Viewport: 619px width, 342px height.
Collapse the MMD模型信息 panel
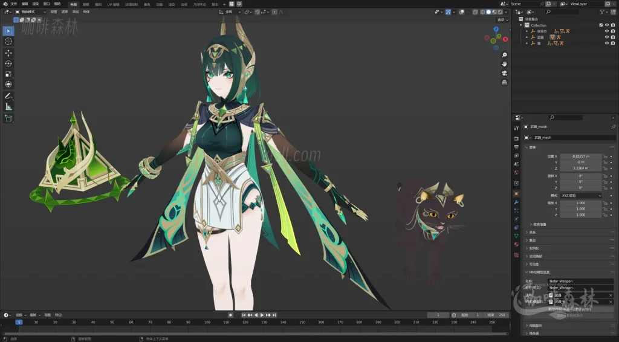[539, 272]
